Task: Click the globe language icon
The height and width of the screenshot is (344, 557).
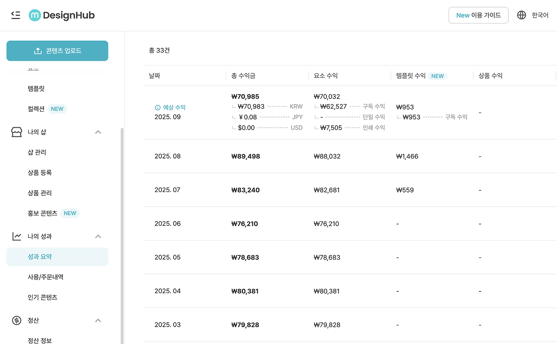Action: (521, 15)
